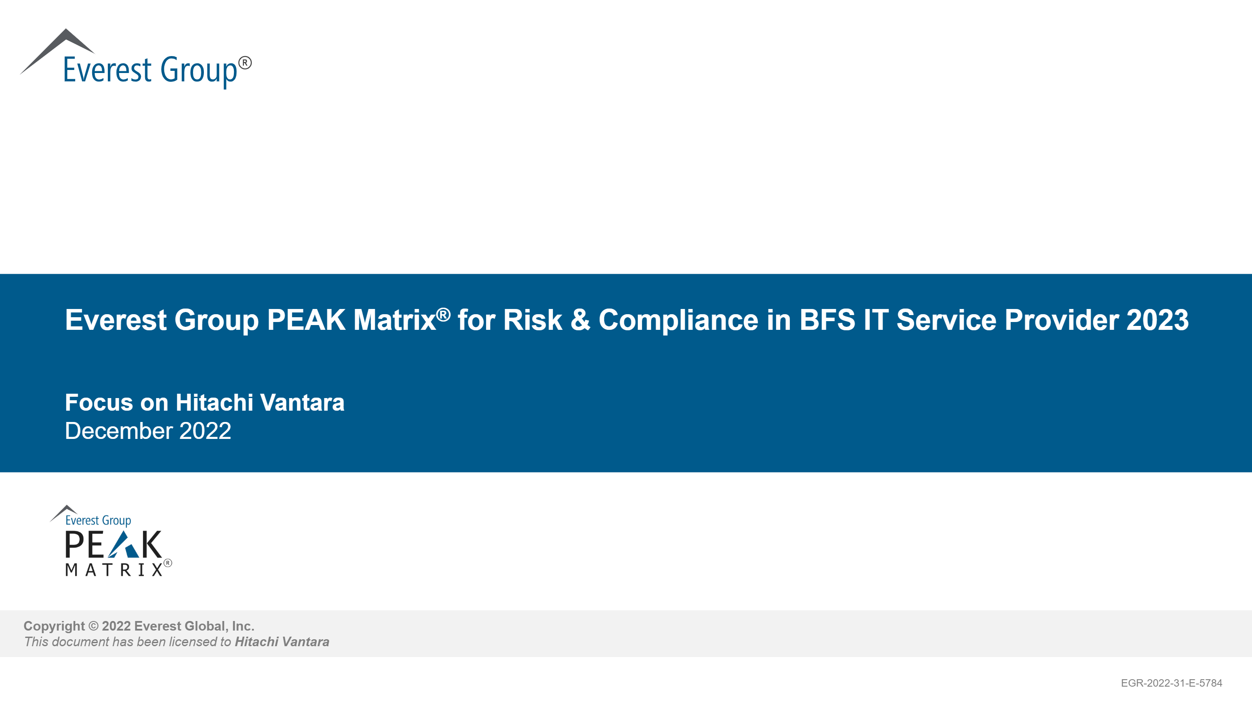Click the word 'MATRIX' in the bottom logo

(x=114, y=570)
